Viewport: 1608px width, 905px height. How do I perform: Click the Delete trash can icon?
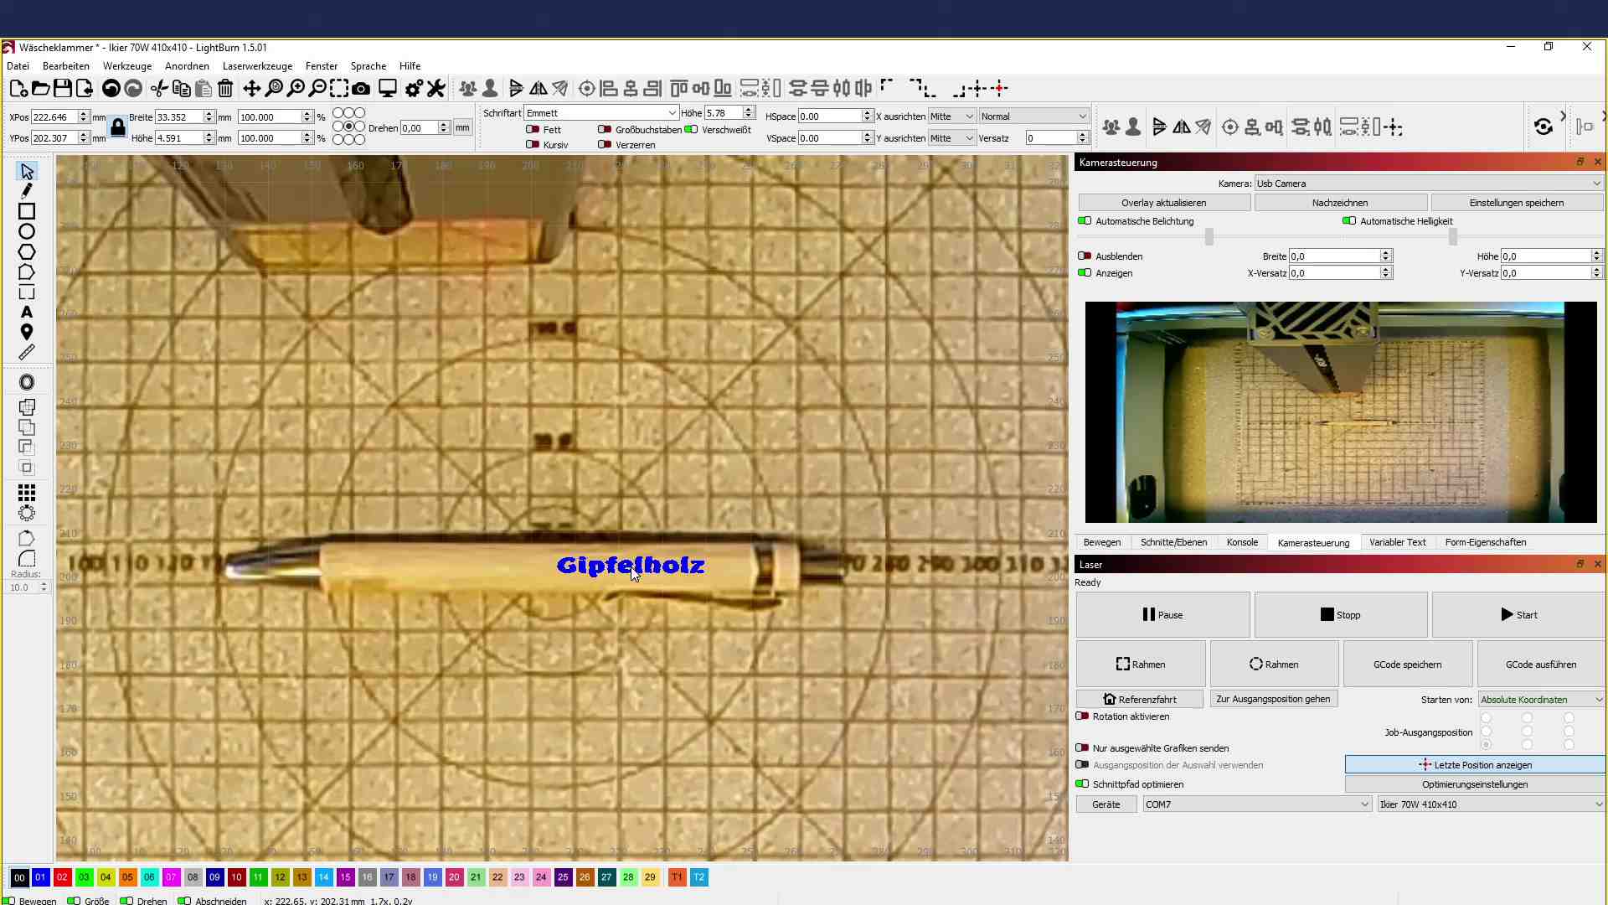click(x=225, y=89)
